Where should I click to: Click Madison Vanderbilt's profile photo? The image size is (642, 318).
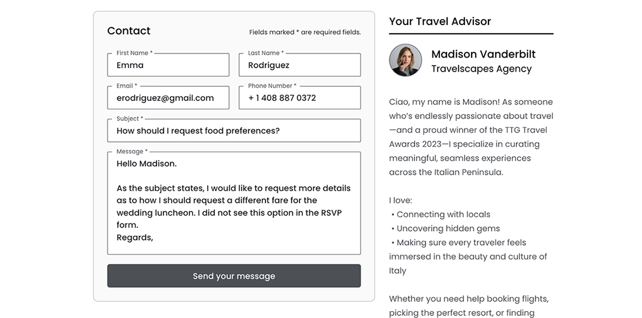[x=406, y=61]
